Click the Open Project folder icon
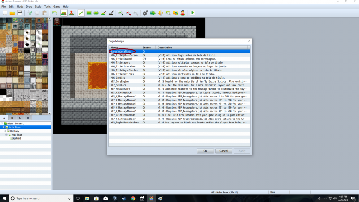The height and width of the screenshot is (202, 359). click(x=13, y=13)
